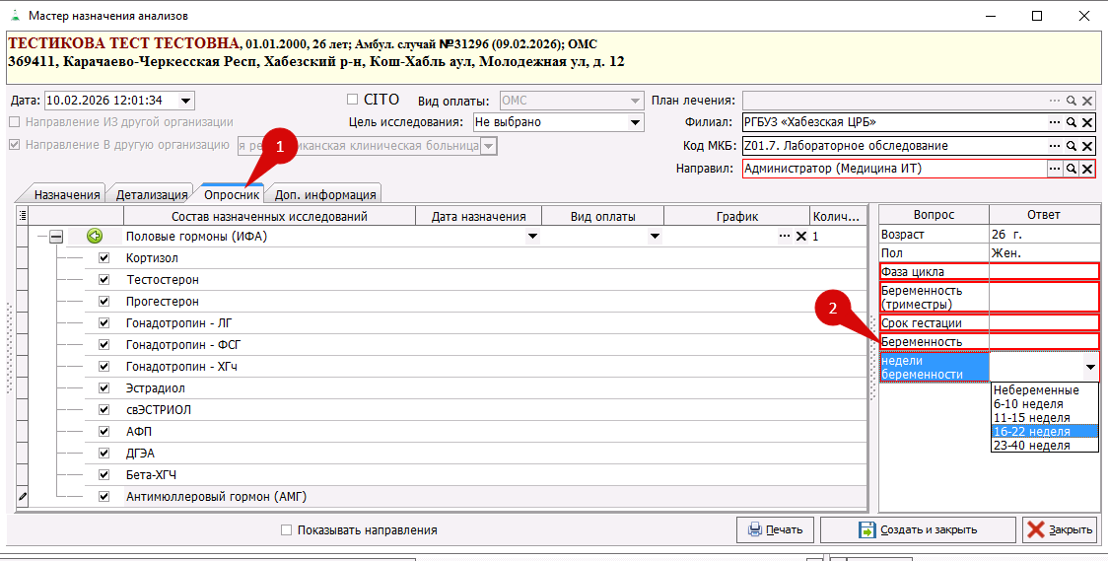1108x561 pixels.
Task: Click the grid column chooser icon in header corner
Action: 23,216
